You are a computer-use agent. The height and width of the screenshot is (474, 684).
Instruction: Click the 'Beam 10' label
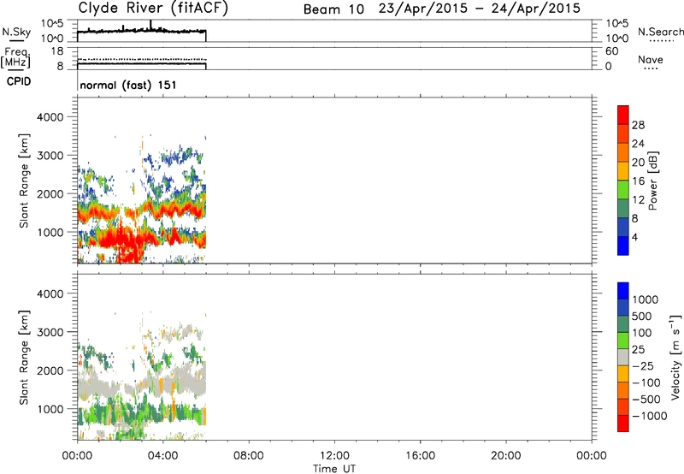pyautogui.click(x=333, y=9)
